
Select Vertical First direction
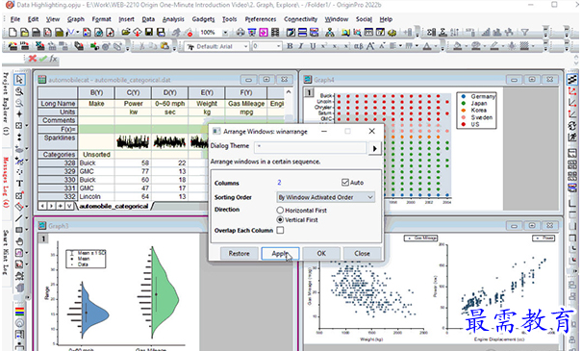click(280, 219)
